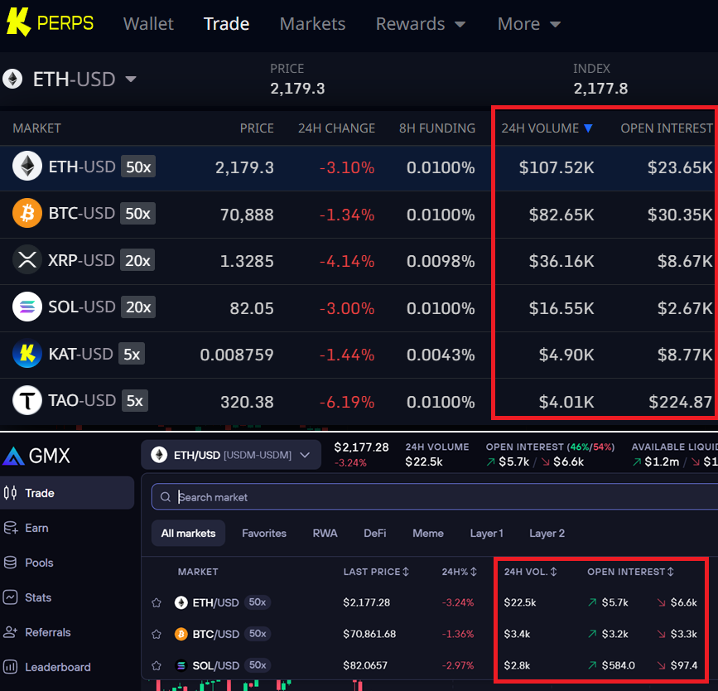Click the Bitcoin icon in BTC-USD row
Image resolution: width=718 pixels, height=691 pixels.
tap(27, 214)
